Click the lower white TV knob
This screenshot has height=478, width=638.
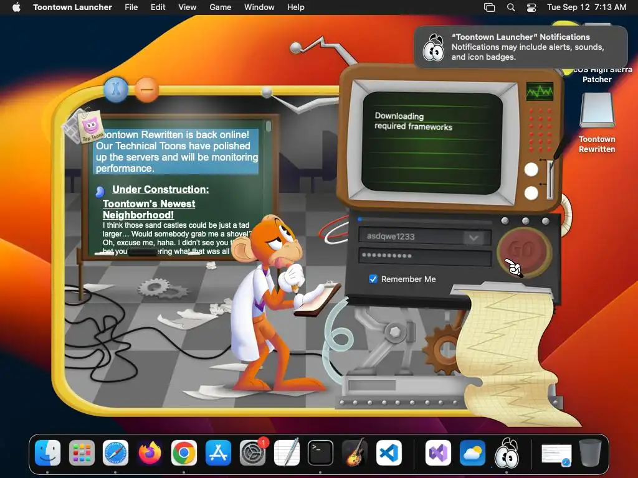pyautogui.click(x=531, y=193)
